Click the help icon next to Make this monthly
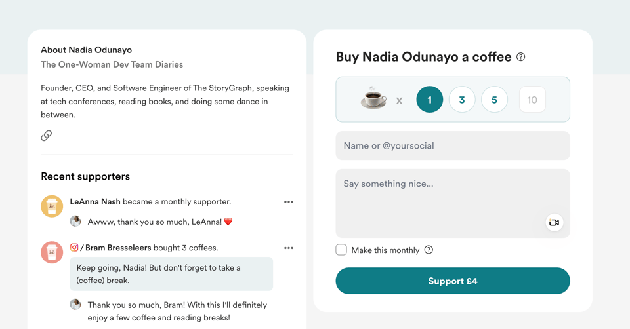Viewport: 630px width, 329px height. [429, 250]
